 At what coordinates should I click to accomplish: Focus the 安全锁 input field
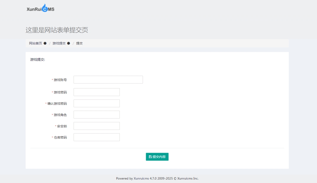coord(97,126)
